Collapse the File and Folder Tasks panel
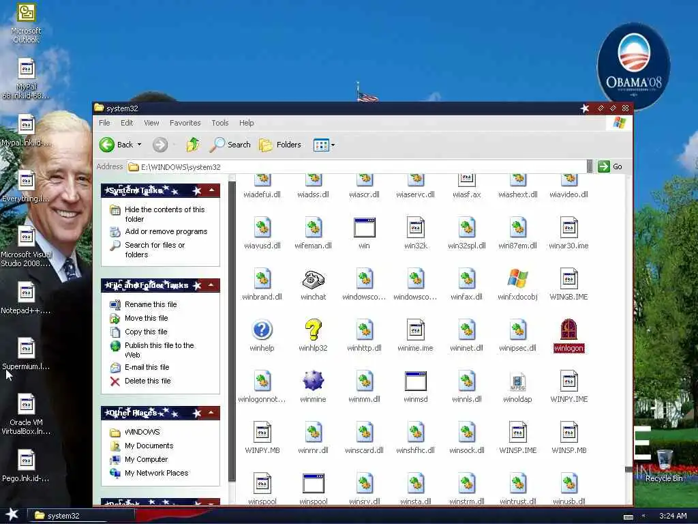The height and width of the screenshot is (524, 698). (x=211, y=285)
